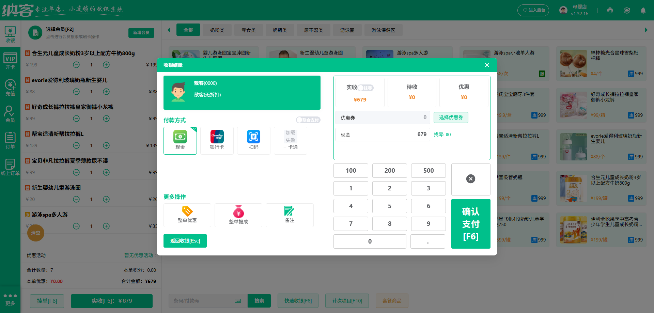This screenshot has width=654, height=313.
Task: Open the notification bell icon
Action: 643,11
